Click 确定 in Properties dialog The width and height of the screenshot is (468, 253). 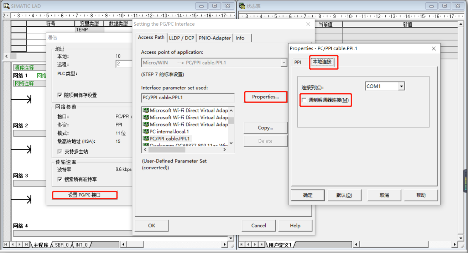tap(308, 195)
